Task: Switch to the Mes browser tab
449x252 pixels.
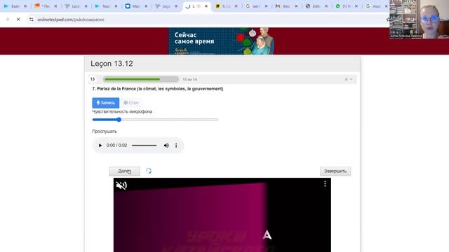Action: [133, 6]
